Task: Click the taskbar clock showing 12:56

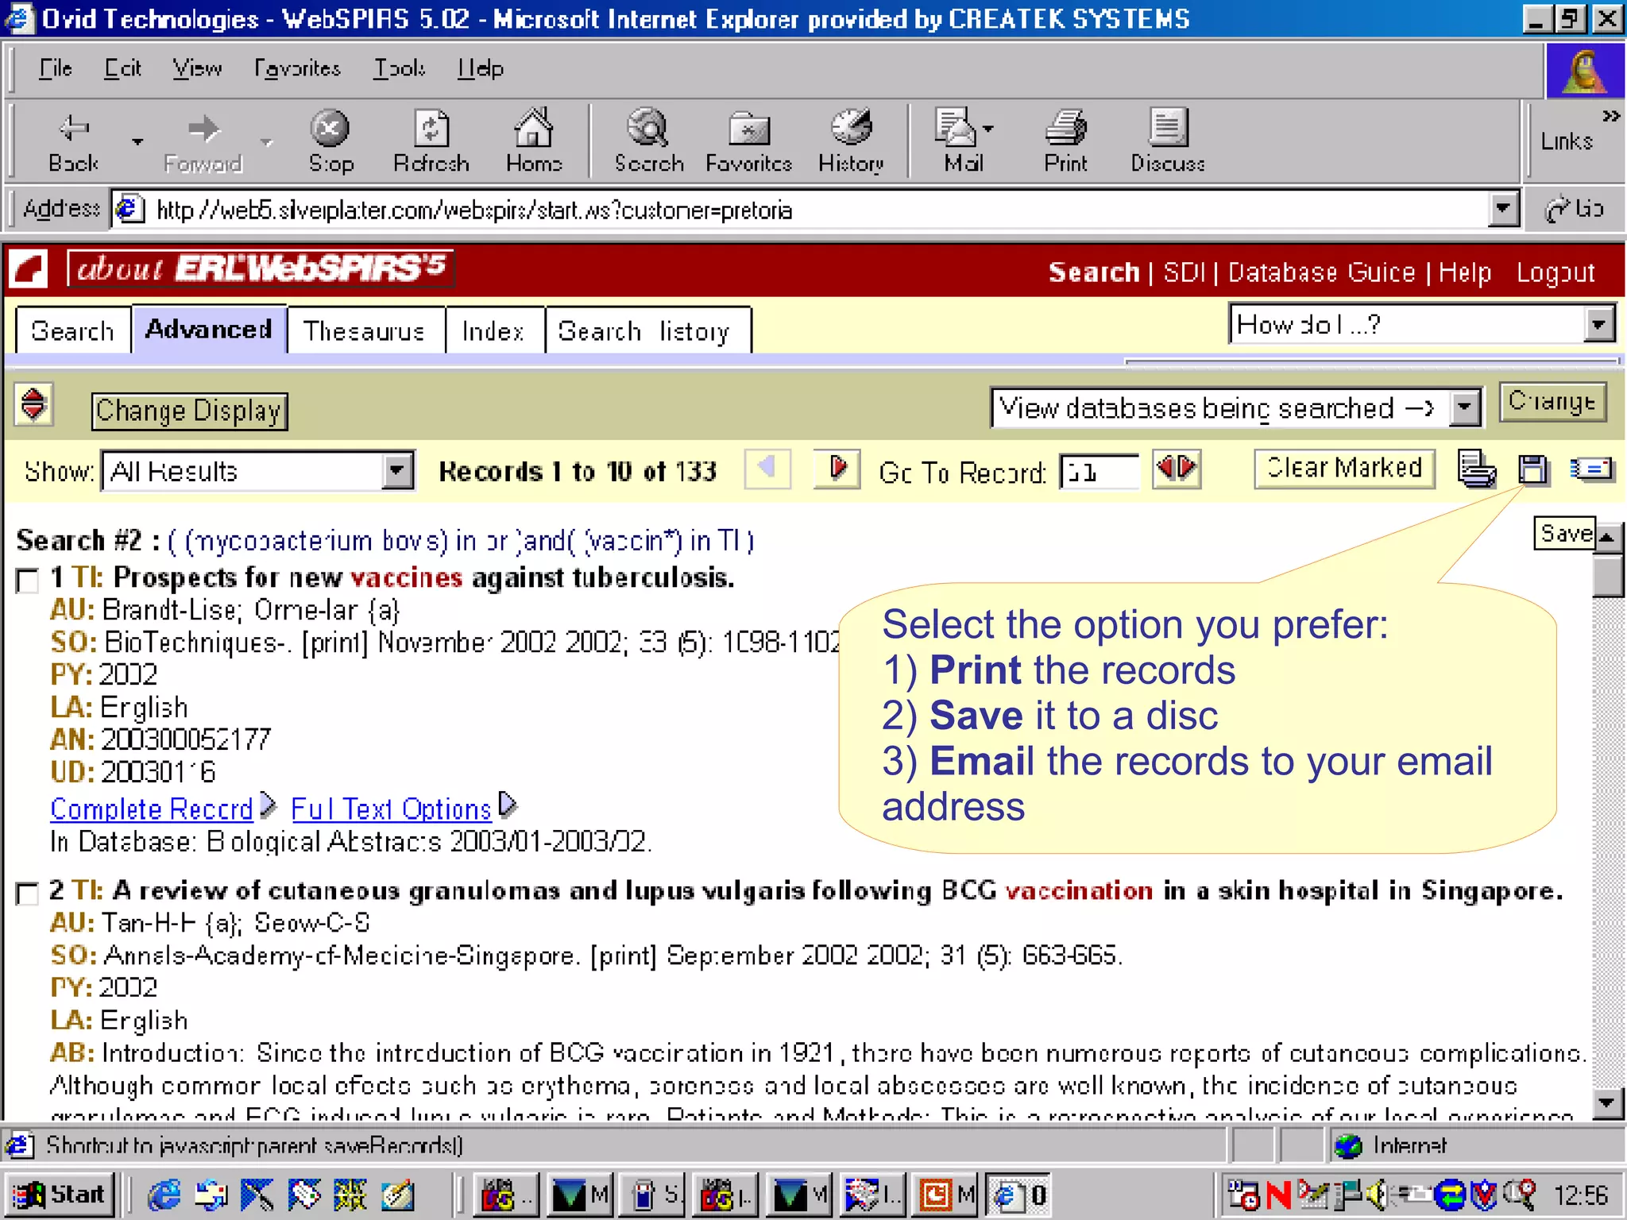Action: pos(1580,1195)
